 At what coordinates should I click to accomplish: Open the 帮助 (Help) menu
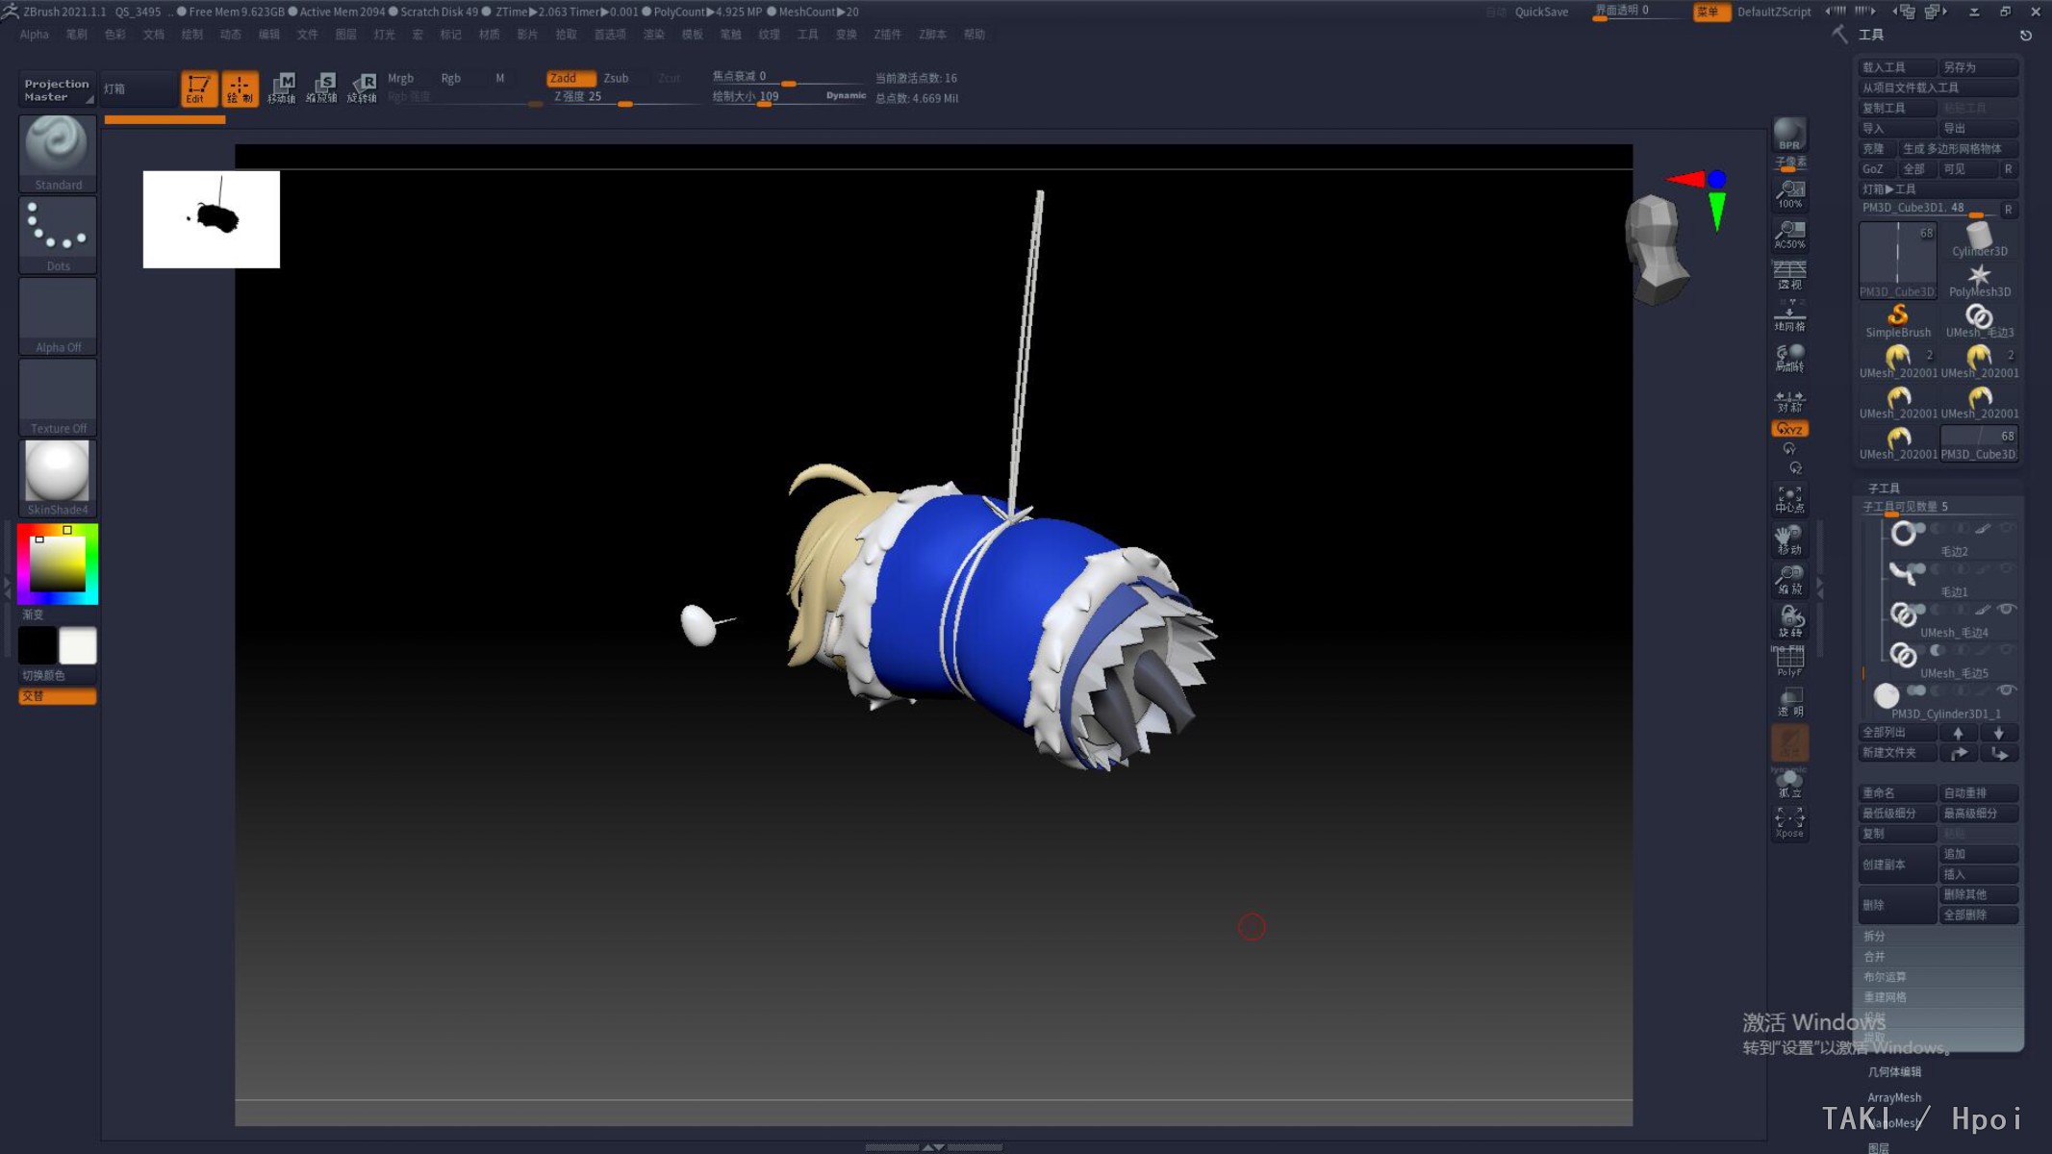click(975, 35)
